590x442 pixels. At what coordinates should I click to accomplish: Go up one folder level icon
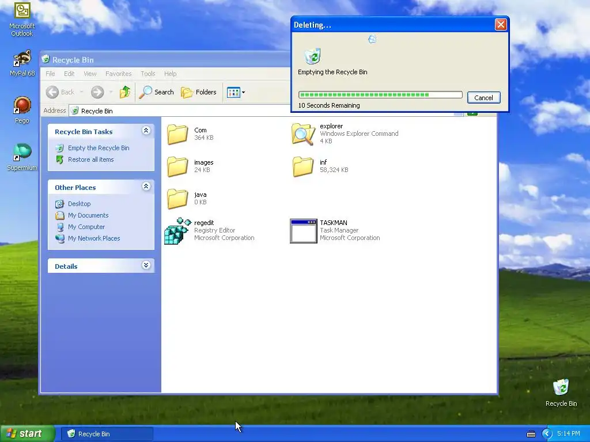[125, 92]
